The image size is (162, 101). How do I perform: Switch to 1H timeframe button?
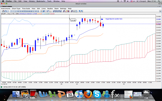(25, 11)
